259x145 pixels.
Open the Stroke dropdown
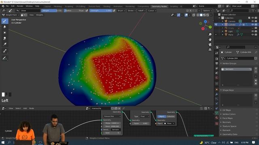pyautogui.click(x=132, y=10)
